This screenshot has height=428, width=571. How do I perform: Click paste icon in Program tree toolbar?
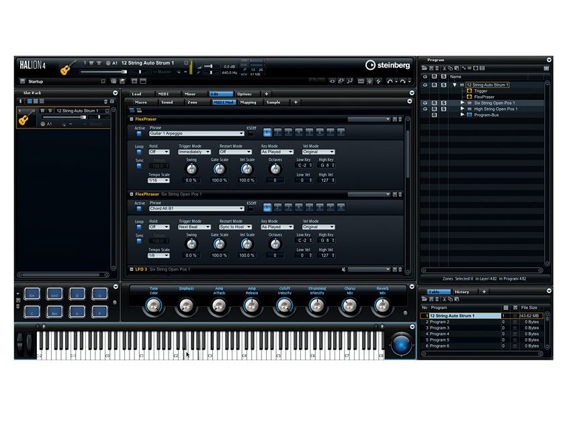(457, 68)
